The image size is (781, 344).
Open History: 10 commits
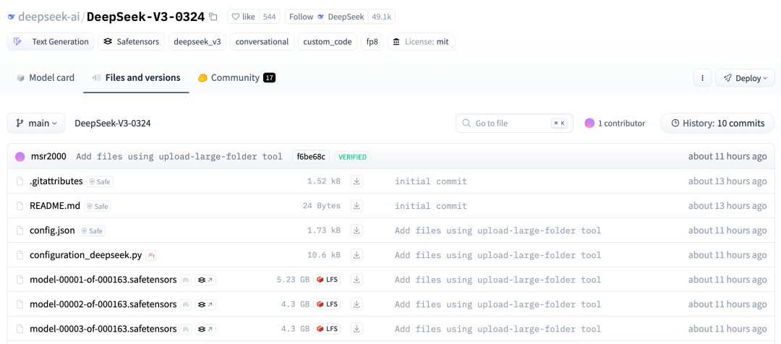(717, 123)
